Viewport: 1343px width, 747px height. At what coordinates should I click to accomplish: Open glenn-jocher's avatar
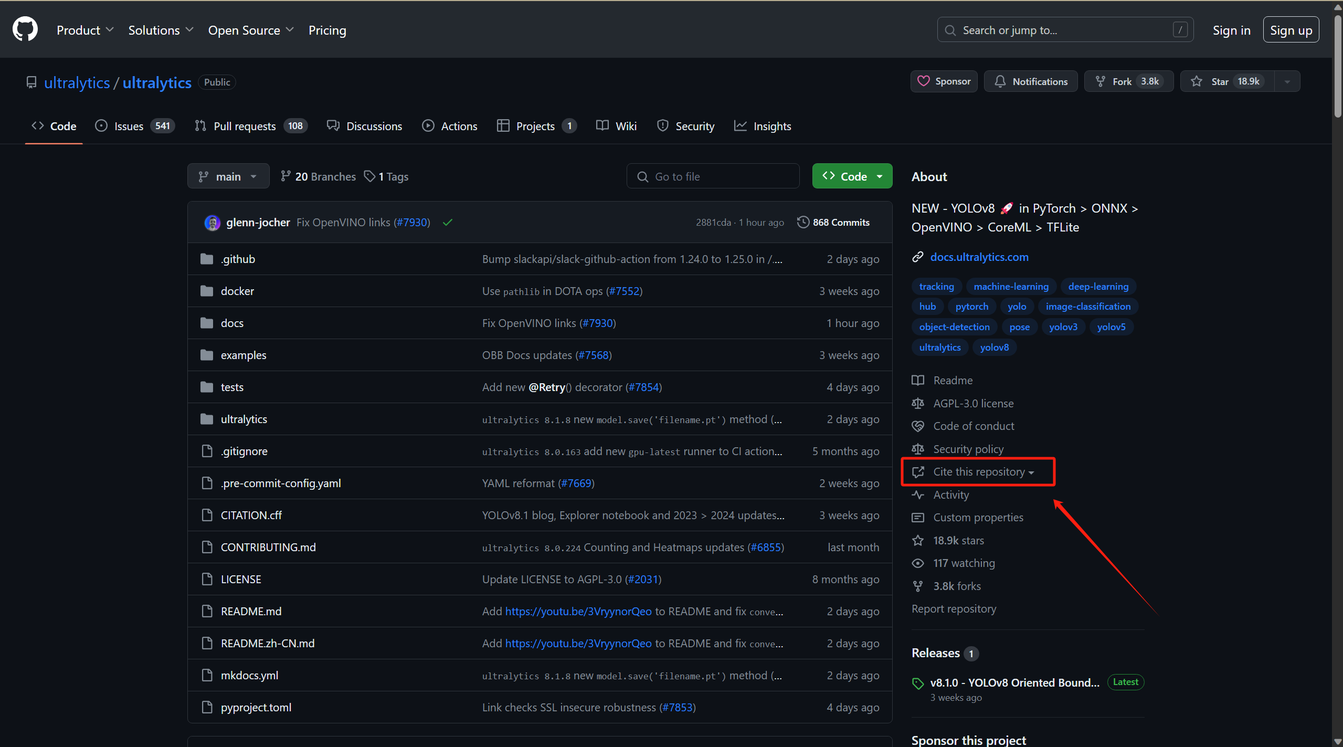click(x=213, y=223)
